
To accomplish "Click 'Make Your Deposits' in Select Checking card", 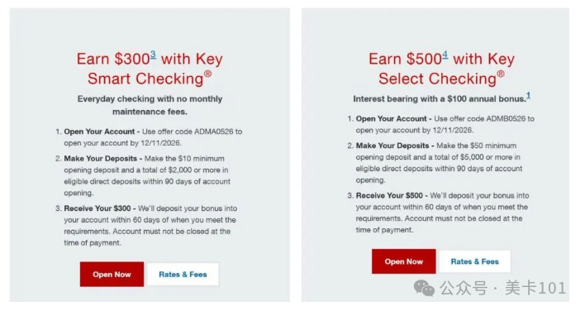I will 392,146.
